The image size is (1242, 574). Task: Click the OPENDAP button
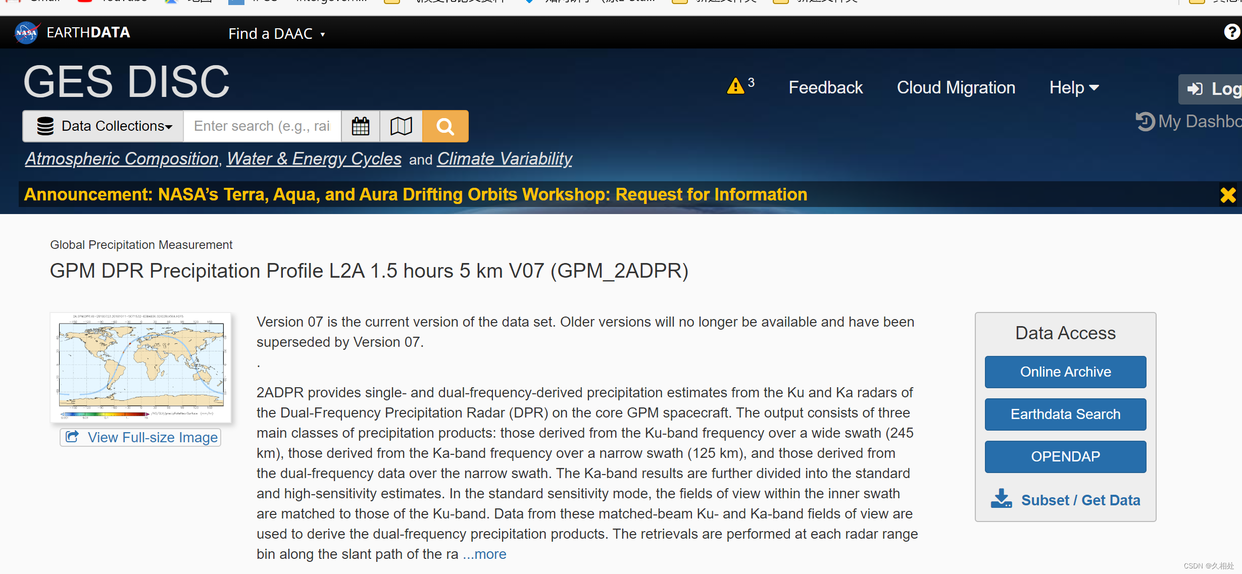coord(1065,457)
